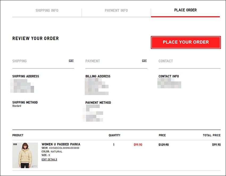226x176 pixels.
Task: Click the Women U Padded Parka title
Action: coord(61,144)
